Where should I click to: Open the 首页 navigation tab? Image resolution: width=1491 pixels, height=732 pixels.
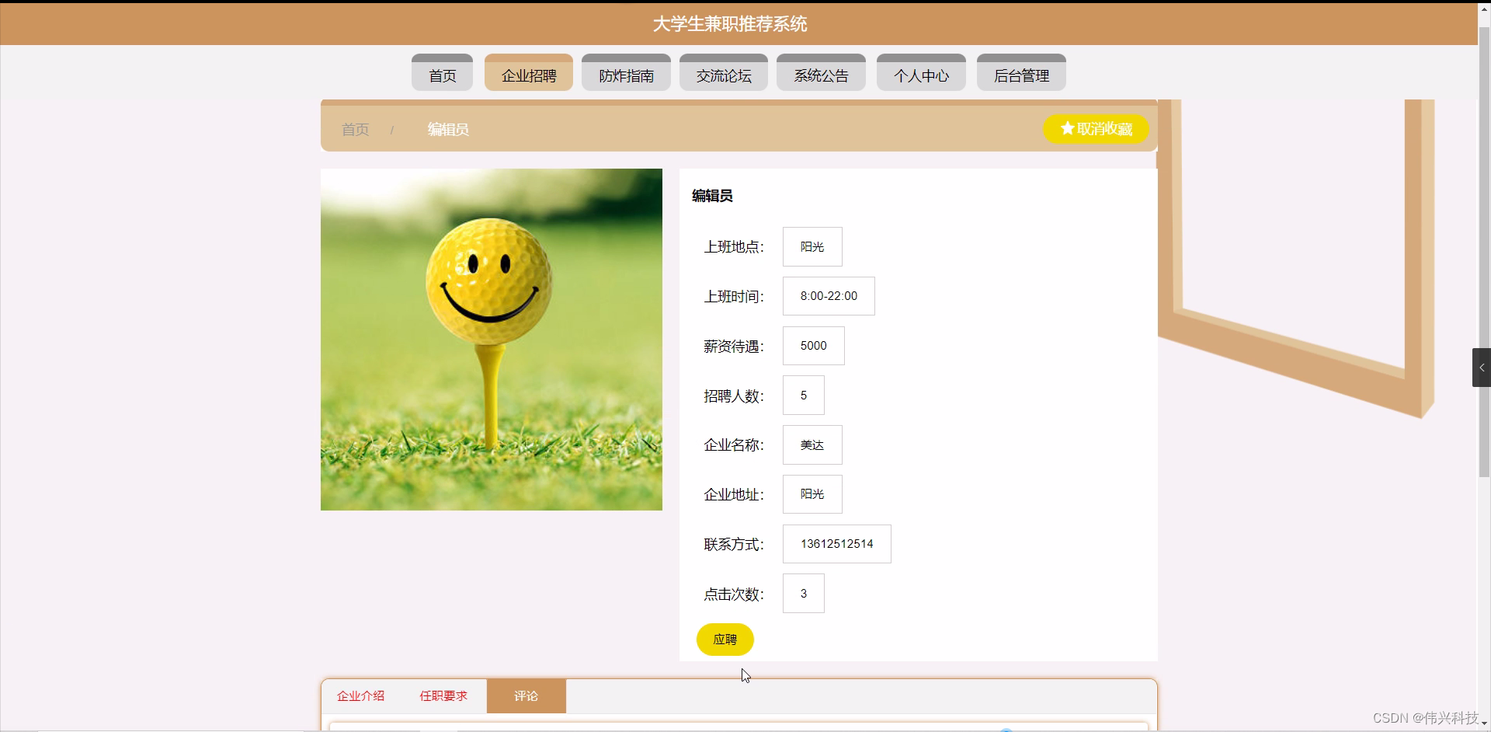pyautogui.click(x=441, y=75)
